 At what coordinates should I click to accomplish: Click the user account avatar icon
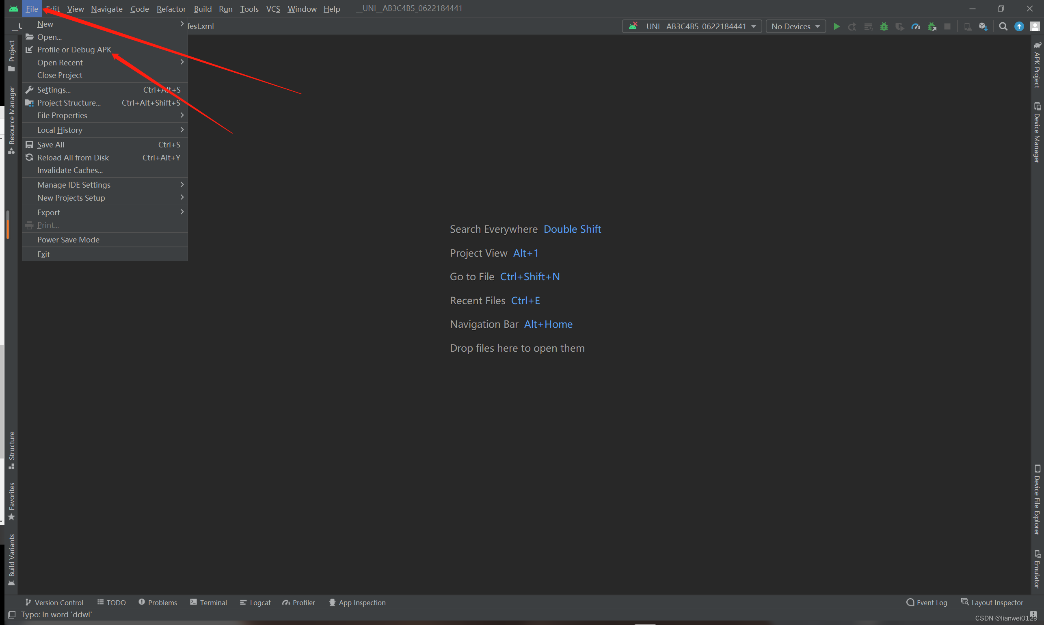tap(1035, 26)
